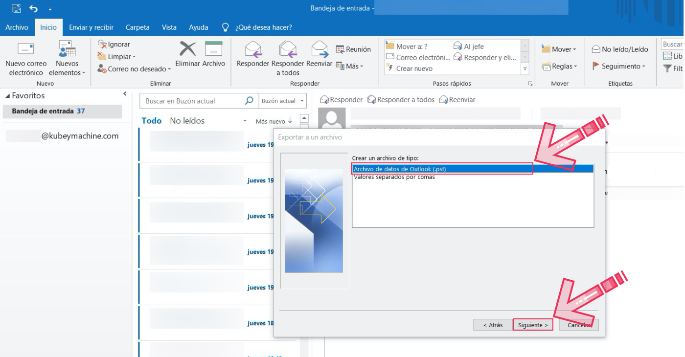
Task: Toggle 'Más nuevo' sort order
Action: pyautogui.click(x=274, y=121)
